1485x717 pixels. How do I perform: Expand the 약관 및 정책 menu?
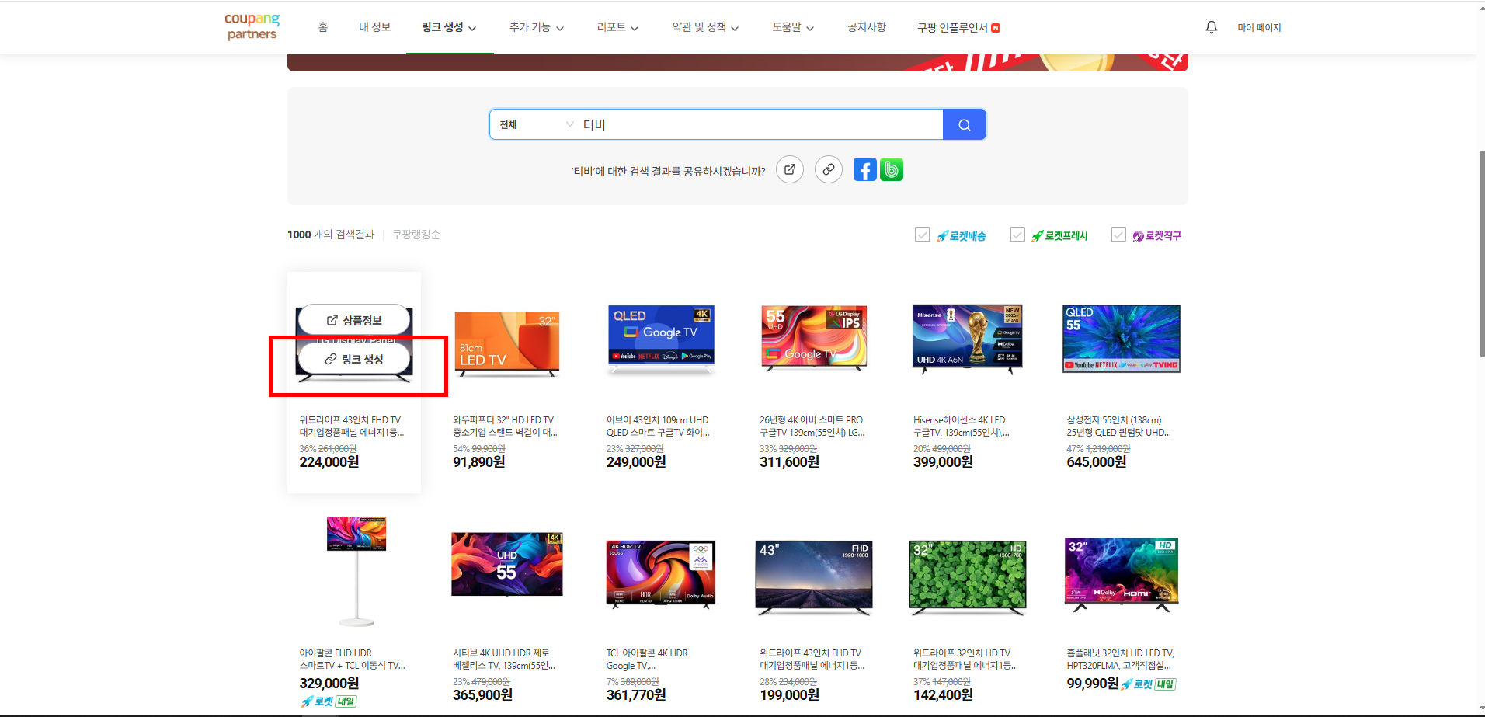point(705,27)
